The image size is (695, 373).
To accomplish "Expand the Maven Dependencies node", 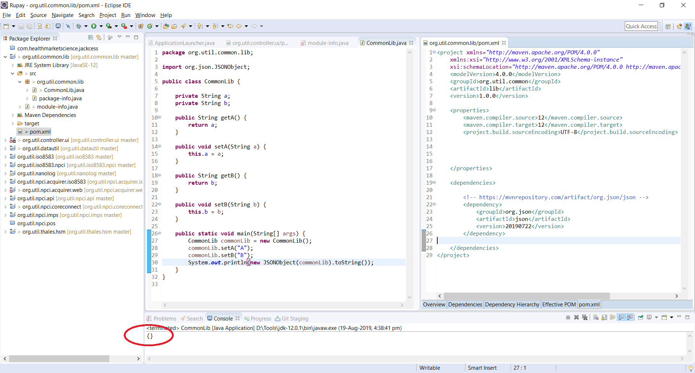I will pyautogui.click(x=13, y=115).
